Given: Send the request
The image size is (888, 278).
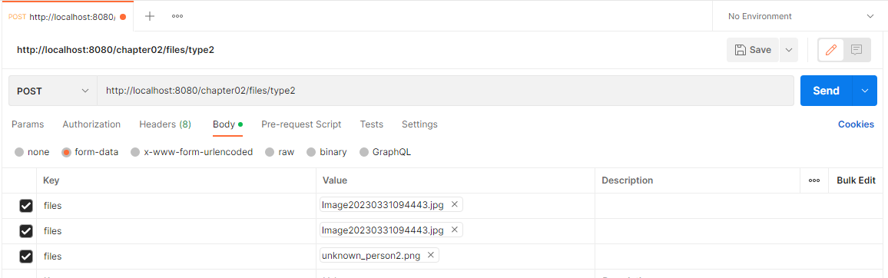Looking at the screenshot, I should tap(826, 91).
